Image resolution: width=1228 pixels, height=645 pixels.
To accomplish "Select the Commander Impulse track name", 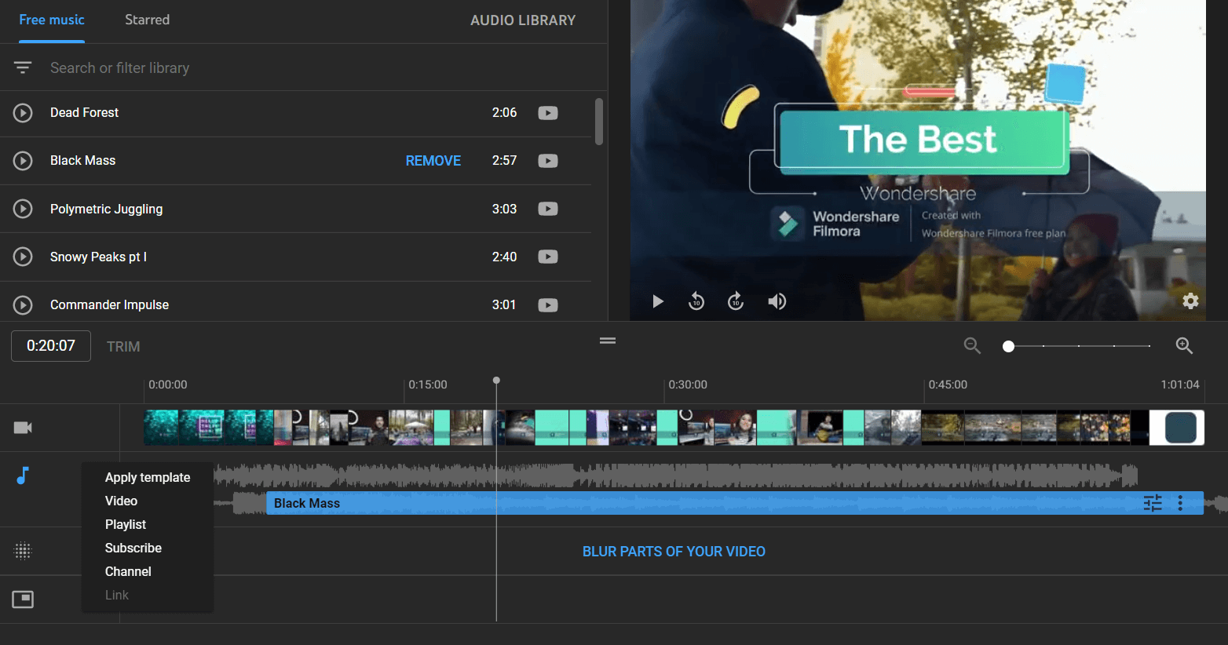I will 109,305.
